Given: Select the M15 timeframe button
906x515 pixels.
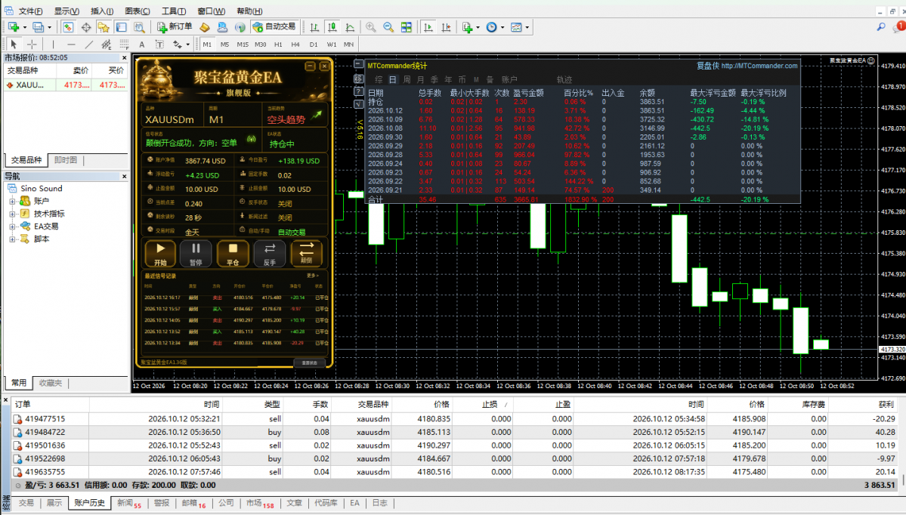Looking at the screenshot, I should 243,45.
